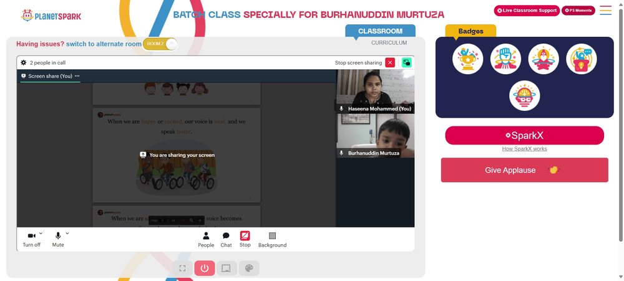The image size is (624, 281).
Task: Open Screen share (You) more options dots
Action: click(77, 76)
